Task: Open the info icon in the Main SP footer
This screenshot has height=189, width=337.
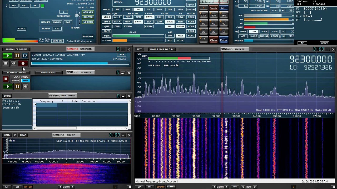Action: pyautogui.click(x=294, y=187)
